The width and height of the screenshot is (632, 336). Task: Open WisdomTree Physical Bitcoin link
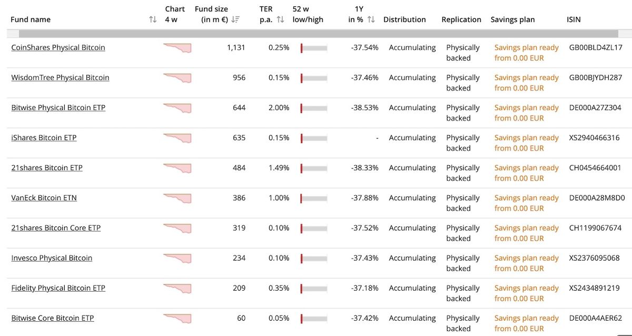60,77
